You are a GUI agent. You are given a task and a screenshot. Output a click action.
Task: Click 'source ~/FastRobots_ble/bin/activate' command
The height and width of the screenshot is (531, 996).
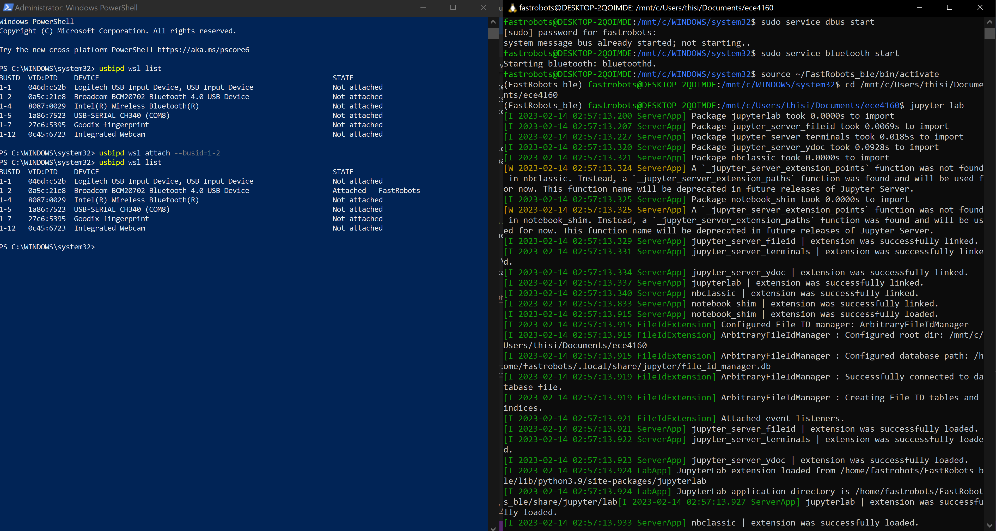[850, 74]
